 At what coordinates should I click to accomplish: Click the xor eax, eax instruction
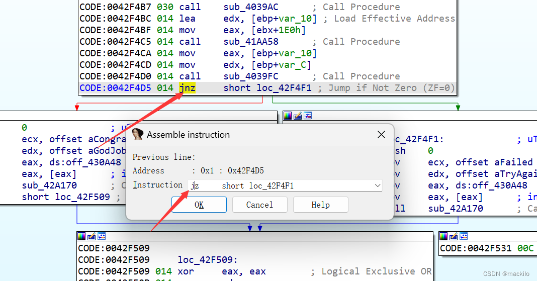pyautogui.click(x=222, y=271)
